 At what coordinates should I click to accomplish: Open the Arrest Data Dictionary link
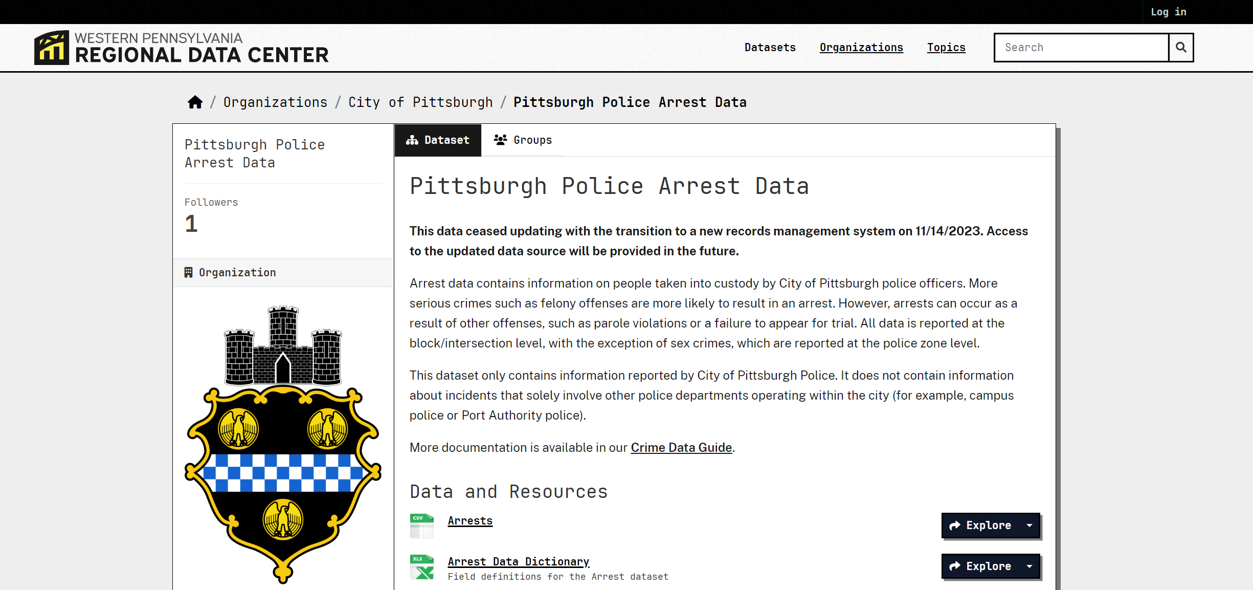pyautogui.click(x=519, y=562)
